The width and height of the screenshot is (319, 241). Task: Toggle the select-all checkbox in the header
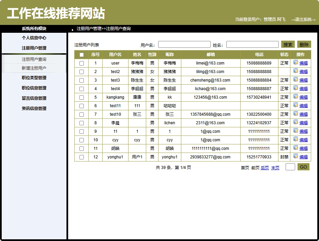coord(81,55)
